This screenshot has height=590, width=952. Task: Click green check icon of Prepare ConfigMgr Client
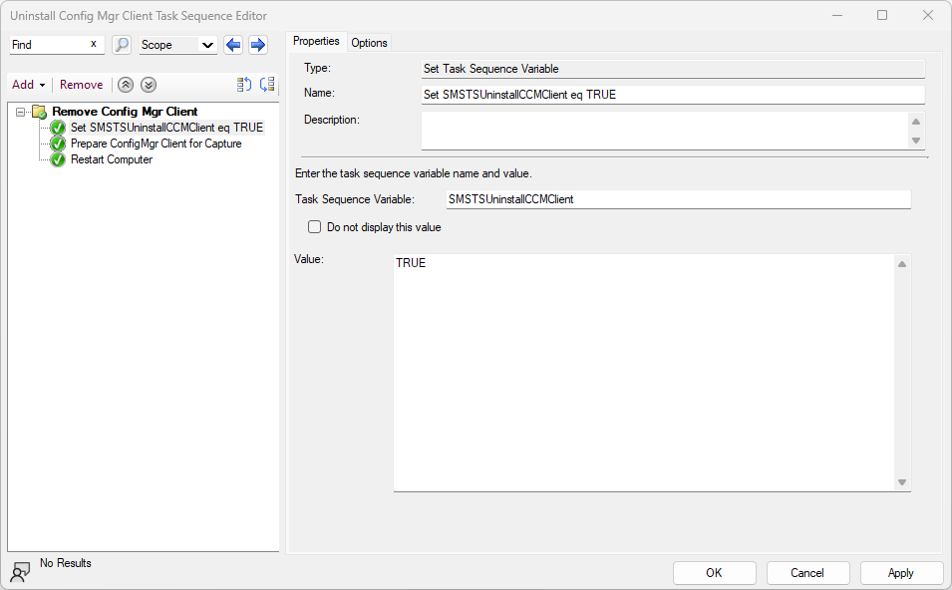pyautogui.click(x=58, y=144)
